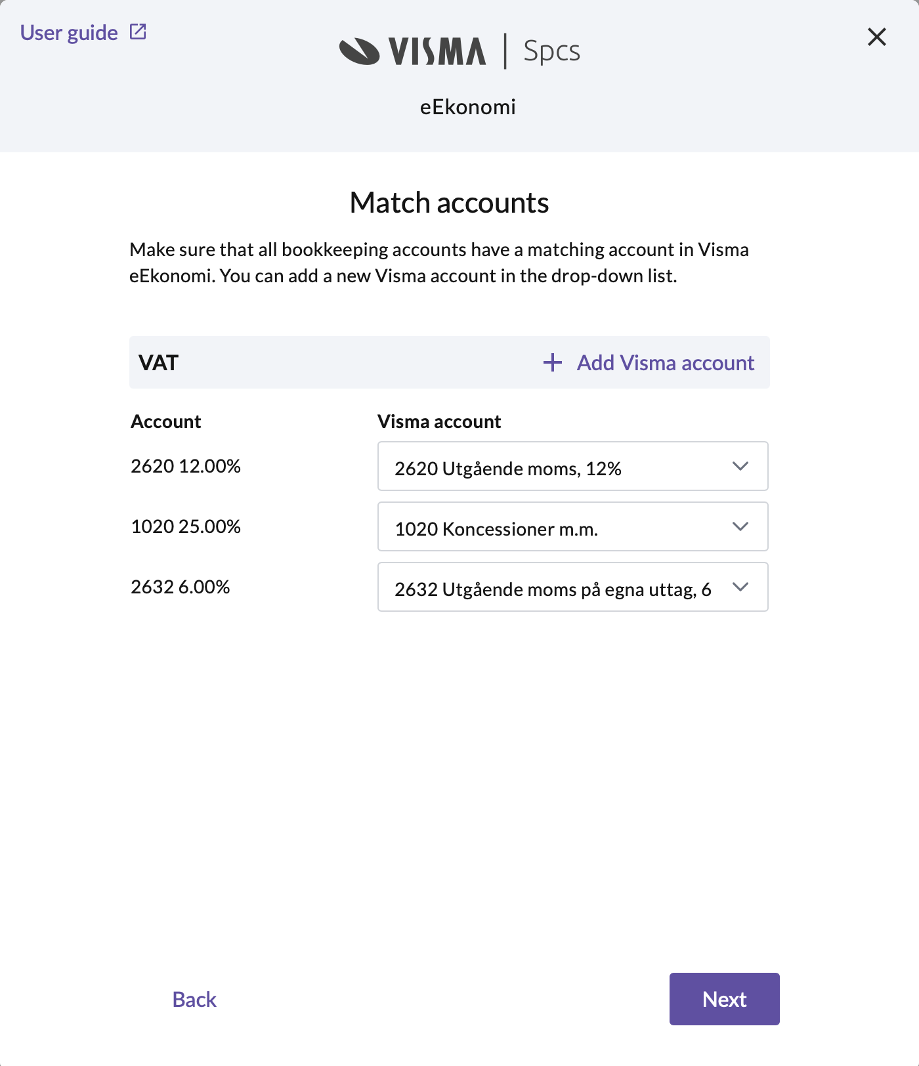Select the 1020 25.00% account label
This screenshot has width=919, height=1066.
tap(186, 526)
